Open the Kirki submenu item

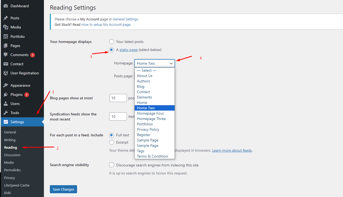click(7, 193)
